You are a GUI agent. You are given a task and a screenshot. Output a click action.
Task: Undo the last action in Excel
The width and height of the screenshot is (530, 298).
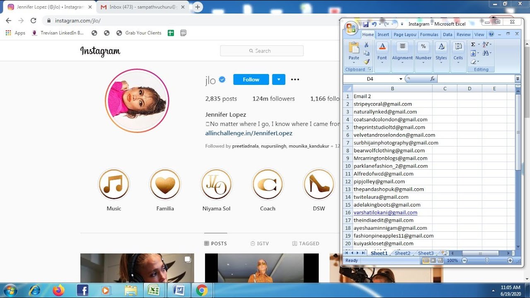coord(374,24)
